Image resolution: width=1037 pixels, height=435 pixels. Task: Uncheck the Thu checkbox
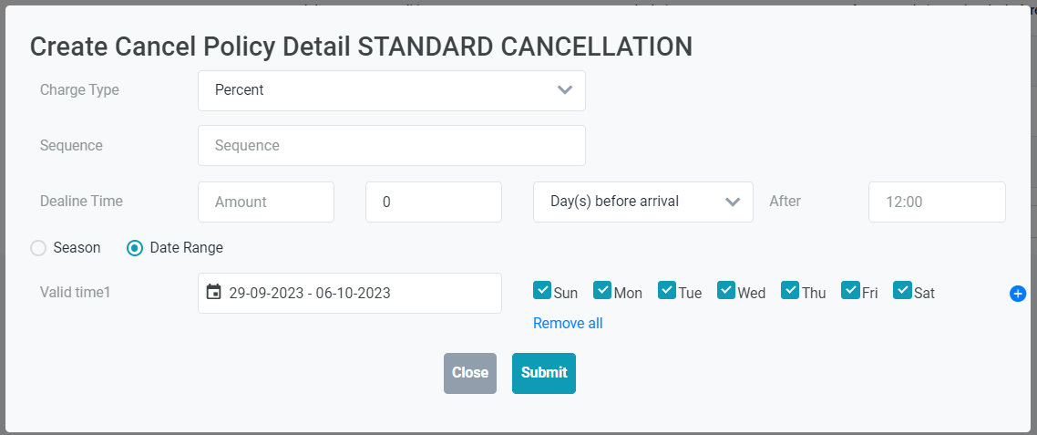pos(790,291)
